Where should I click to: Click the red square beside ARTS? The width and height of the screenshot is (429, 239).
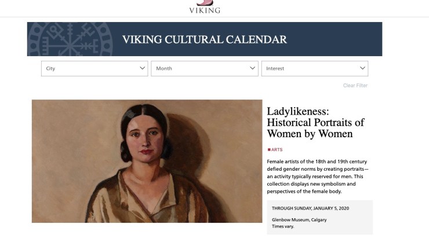269,150
